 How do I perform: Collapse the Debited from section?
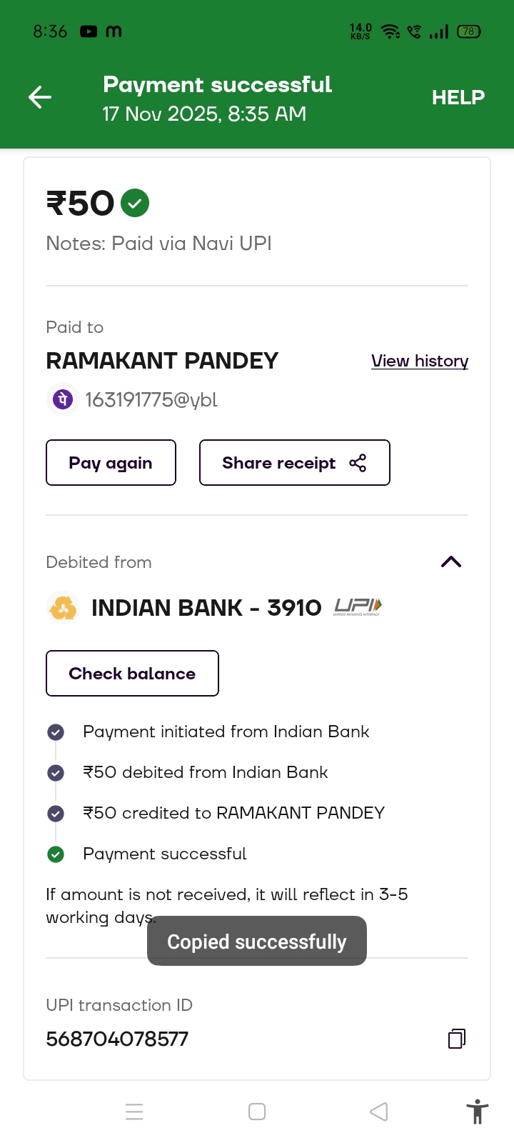(x=451, y=562)
